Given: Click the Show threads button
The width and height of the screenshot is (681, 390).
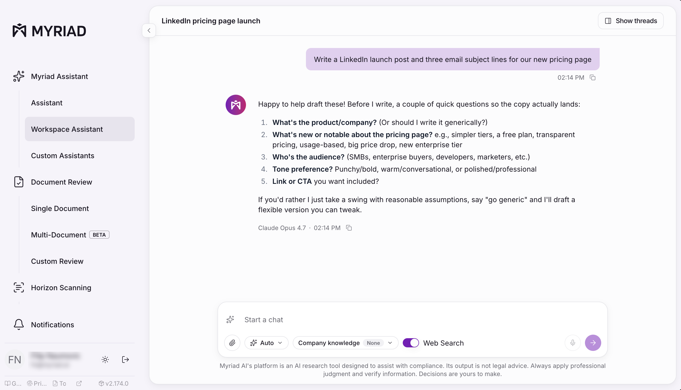Looking at the screenshot, I should pyautogui.click(x=631, y=21).
